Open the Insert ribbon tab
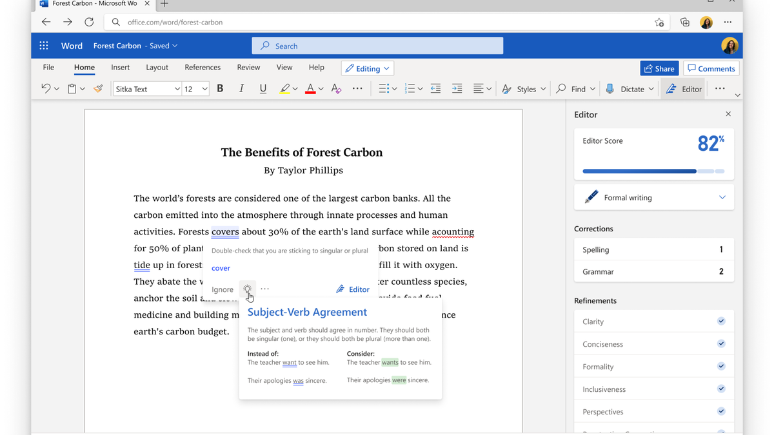Viewport: 774px width, 435px height. [x=120, y=67]
